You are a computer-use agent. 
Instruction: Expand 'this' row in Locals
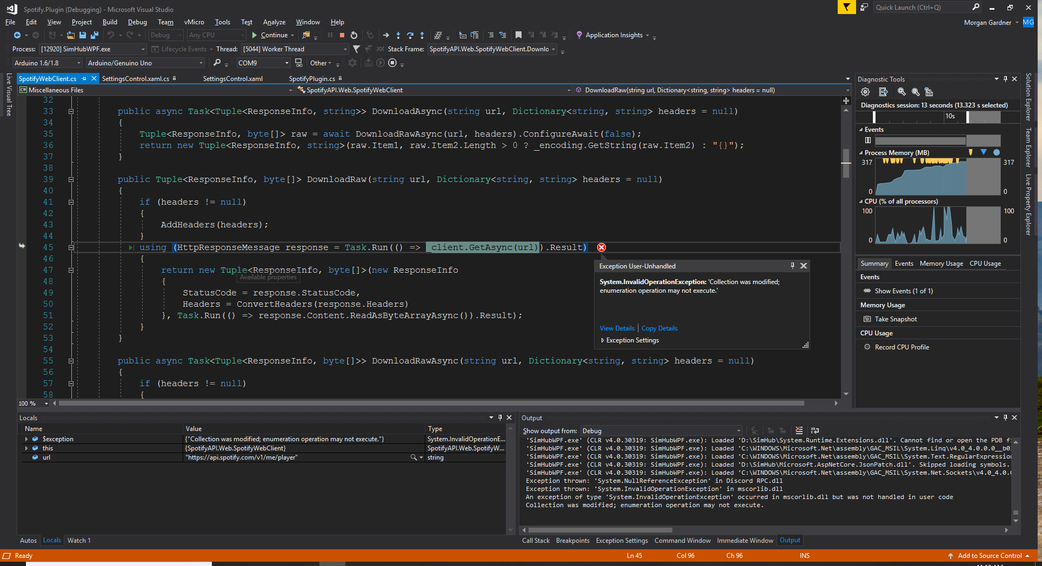[26, 448]
